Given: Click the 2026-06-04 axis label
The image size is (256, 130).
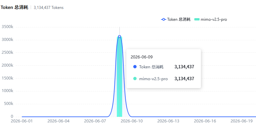Looking at the screenshot, I should [58, 121].
